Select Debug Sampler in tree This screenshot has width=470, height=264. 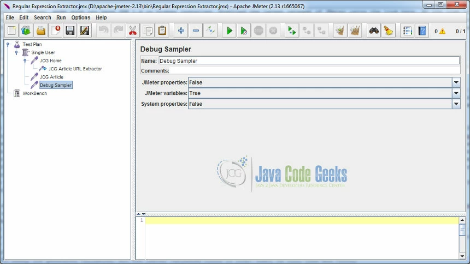tap(56, 85)
